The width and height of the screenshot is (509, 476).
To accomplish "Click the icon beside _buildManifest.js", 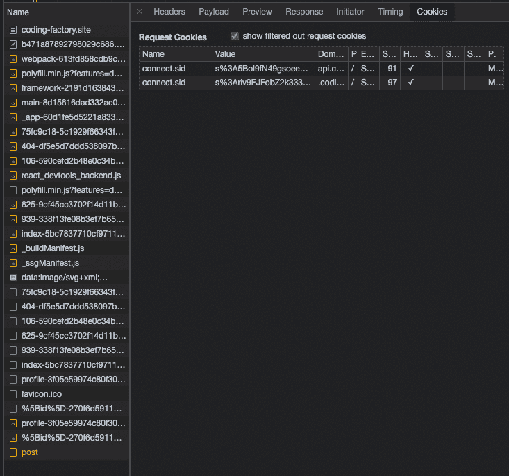I will 13,248.
